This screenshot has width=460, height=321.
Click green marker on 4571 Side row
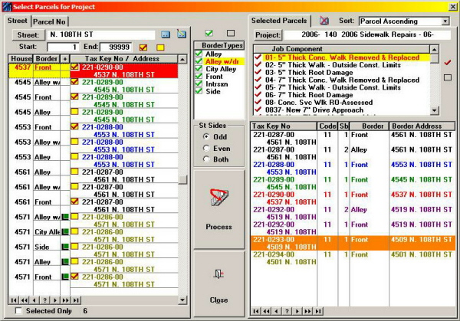point(65,247)
